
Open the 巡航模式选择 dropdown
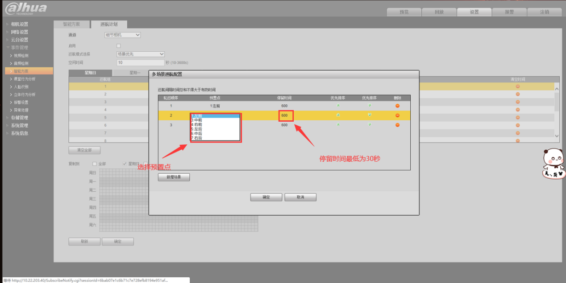coord(141,54)
